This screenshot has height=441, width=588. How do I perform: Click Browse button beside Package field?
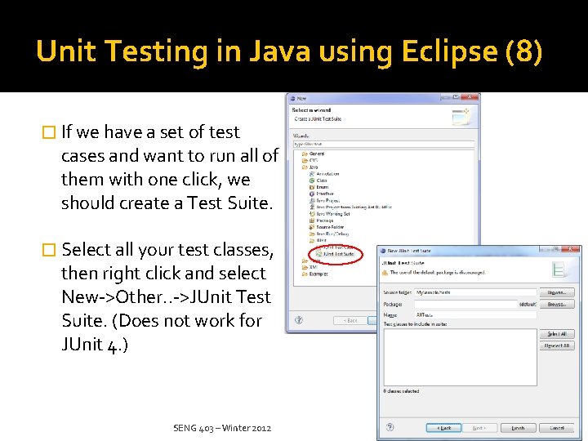[x=557, y=304]
